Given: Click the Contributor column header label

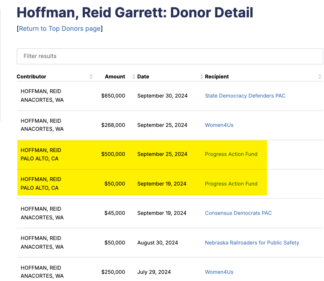Looking at the screenshot, I should click(31, 77).
